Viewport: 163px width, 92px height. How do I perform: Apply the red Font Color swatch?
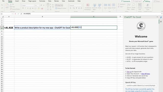42,8
